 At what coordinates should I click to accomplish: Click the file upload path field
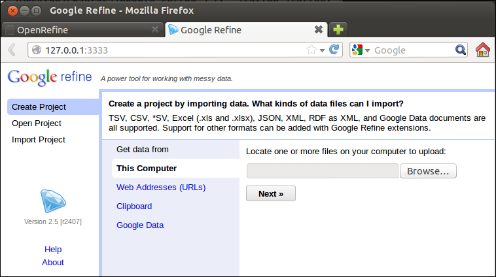coord(323,171)
